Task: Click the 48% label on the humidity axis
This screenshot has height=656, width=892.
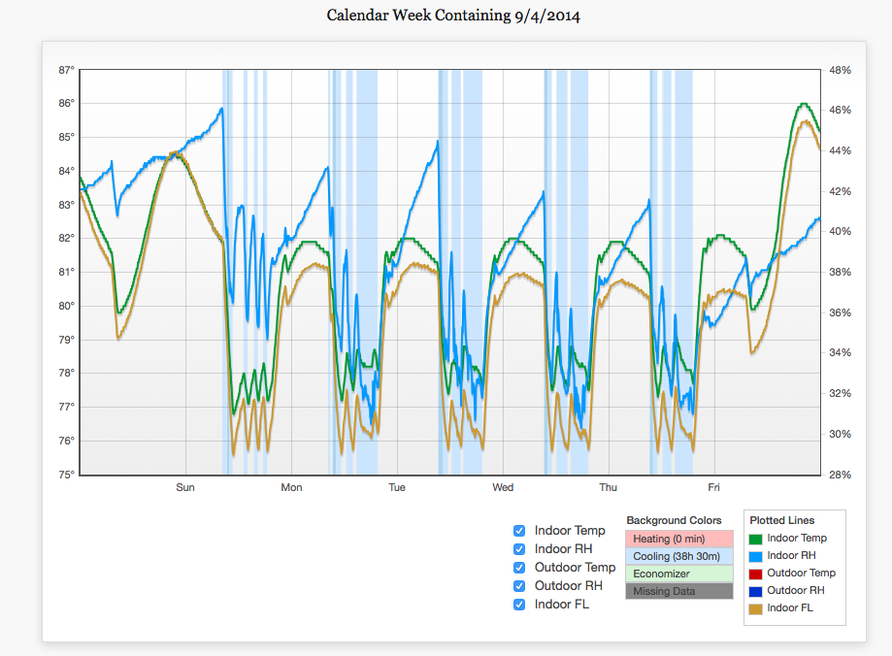Action: pyautogui.click(x=841, y=71)
